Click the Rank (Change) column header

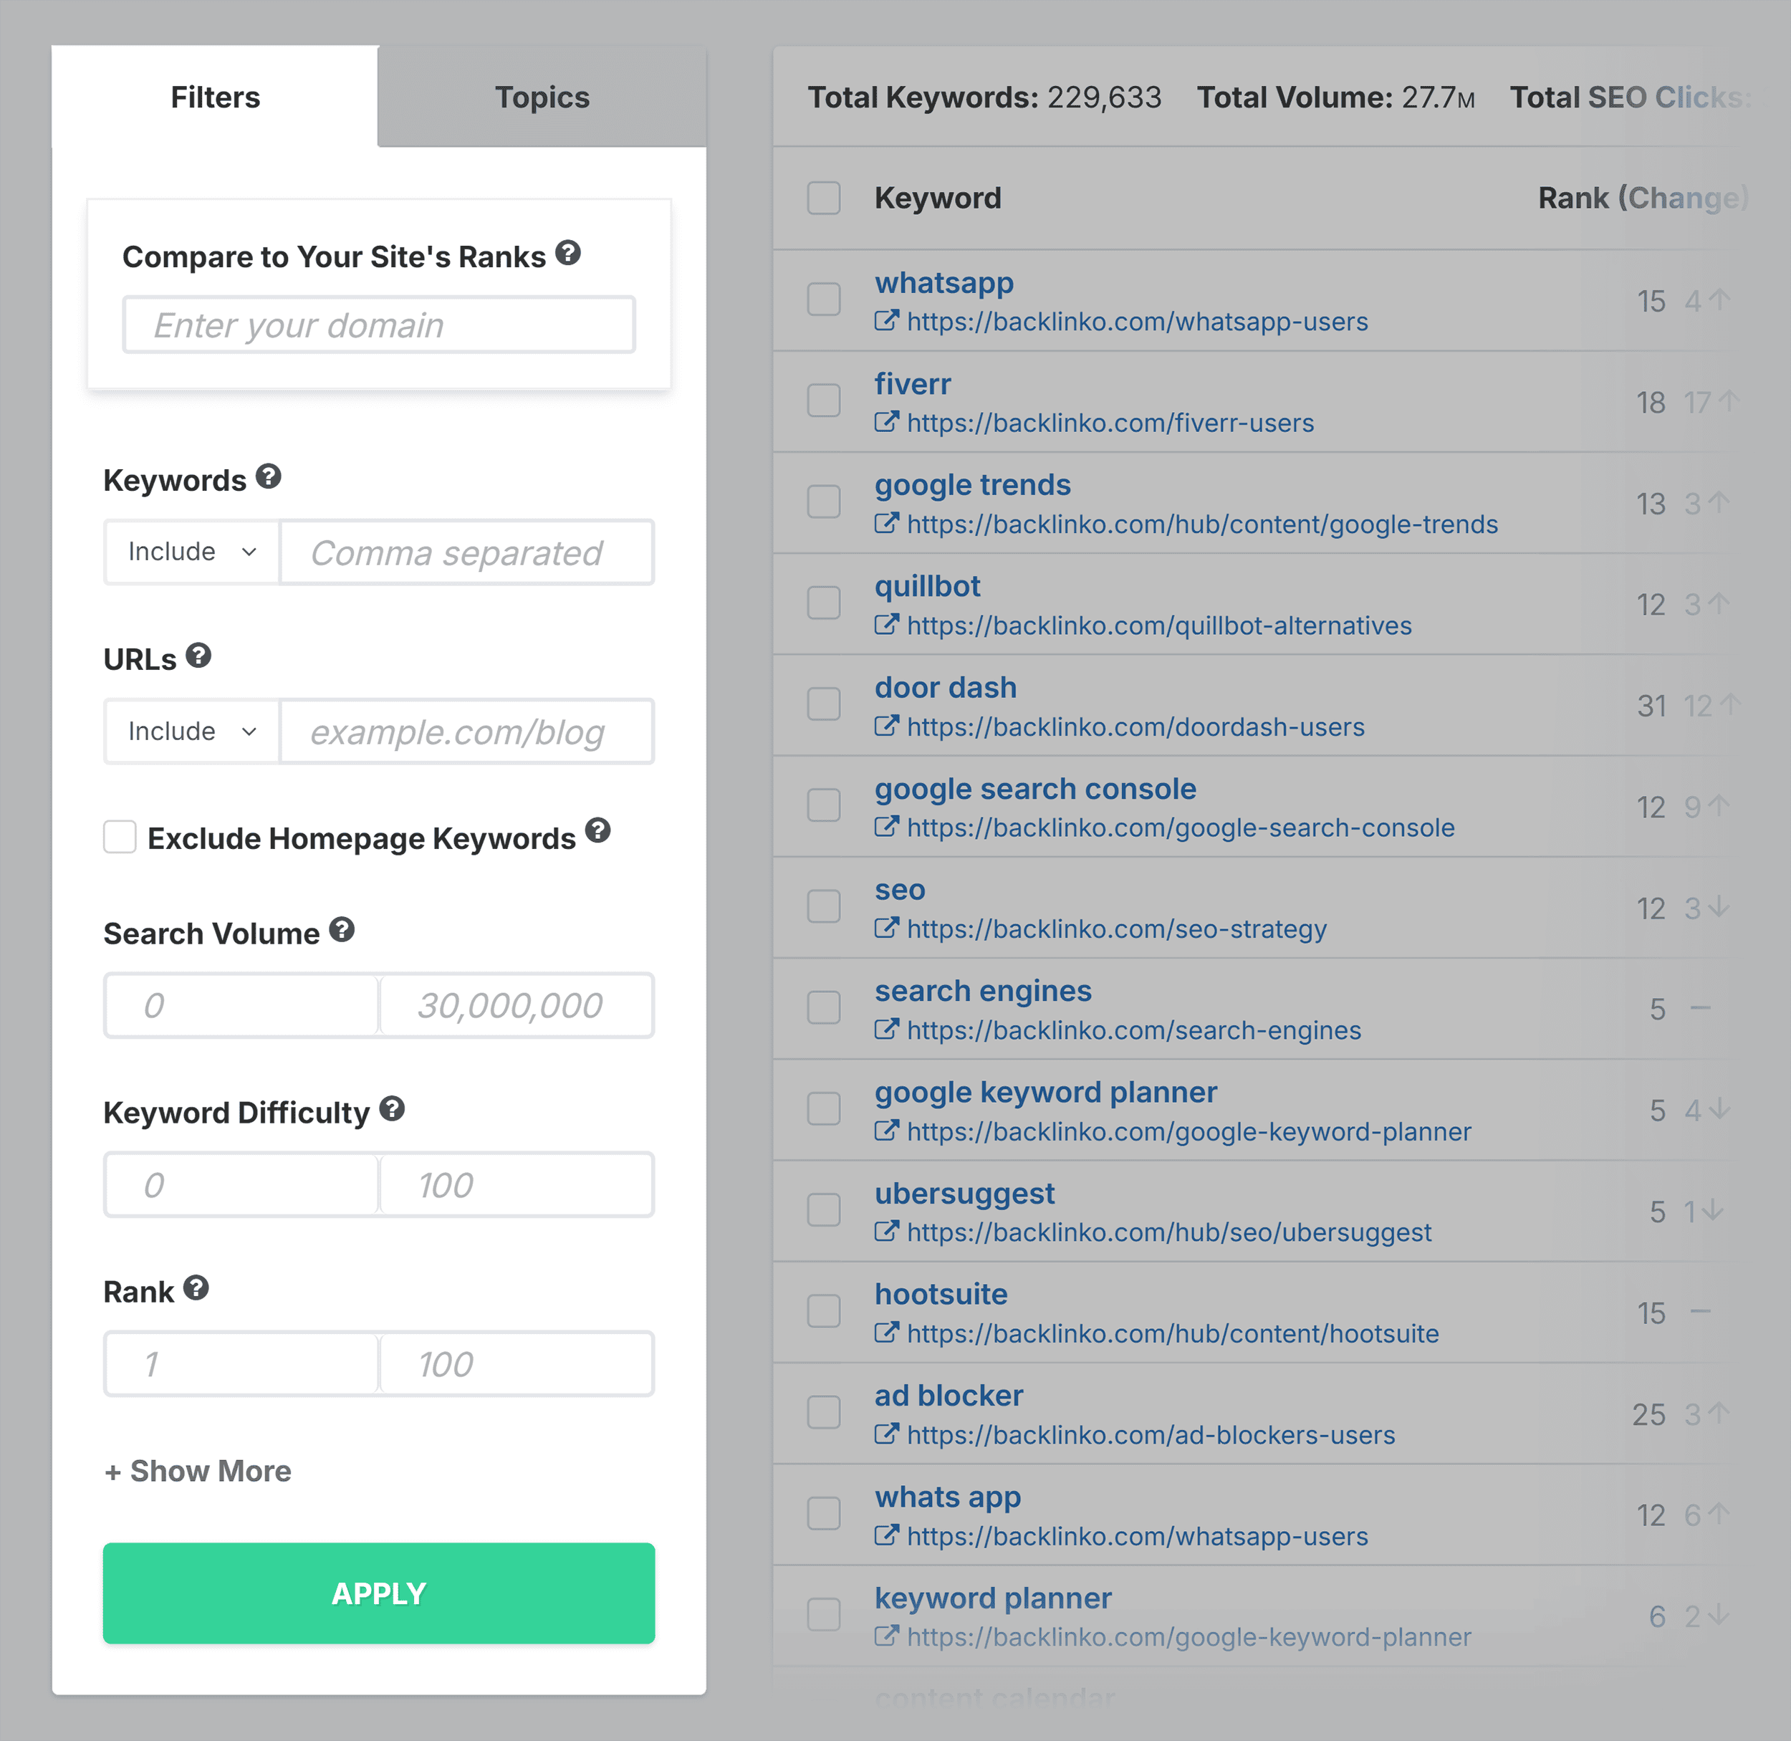coord(1643,198)
